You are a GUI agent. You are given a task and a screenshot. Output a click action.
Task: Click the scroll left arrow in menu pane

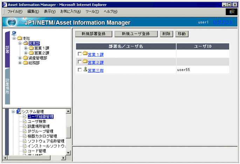tap(5, 158)
